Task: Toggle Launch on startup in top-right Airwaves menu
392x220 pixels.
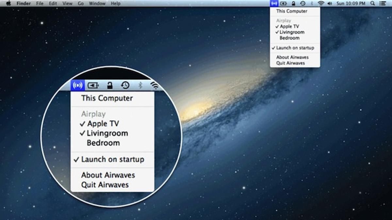Action: [x=295, y=48]
